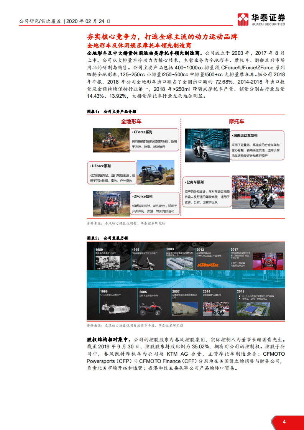Click the 1999 scooter timeline entry

tap(145, 259)
